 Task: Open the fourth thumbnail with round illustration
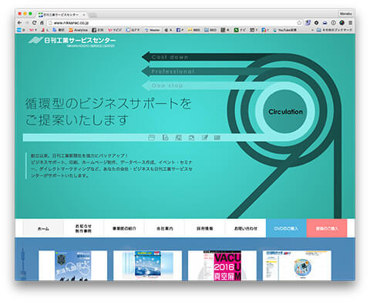(x=297, y=266)
